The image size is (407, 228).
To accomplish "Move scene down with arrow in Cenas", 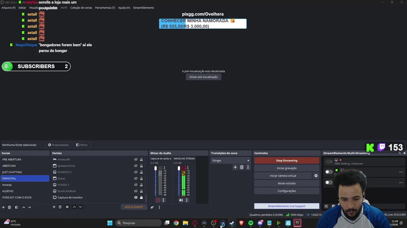I will pyautogui.click(x=30, y=207).
